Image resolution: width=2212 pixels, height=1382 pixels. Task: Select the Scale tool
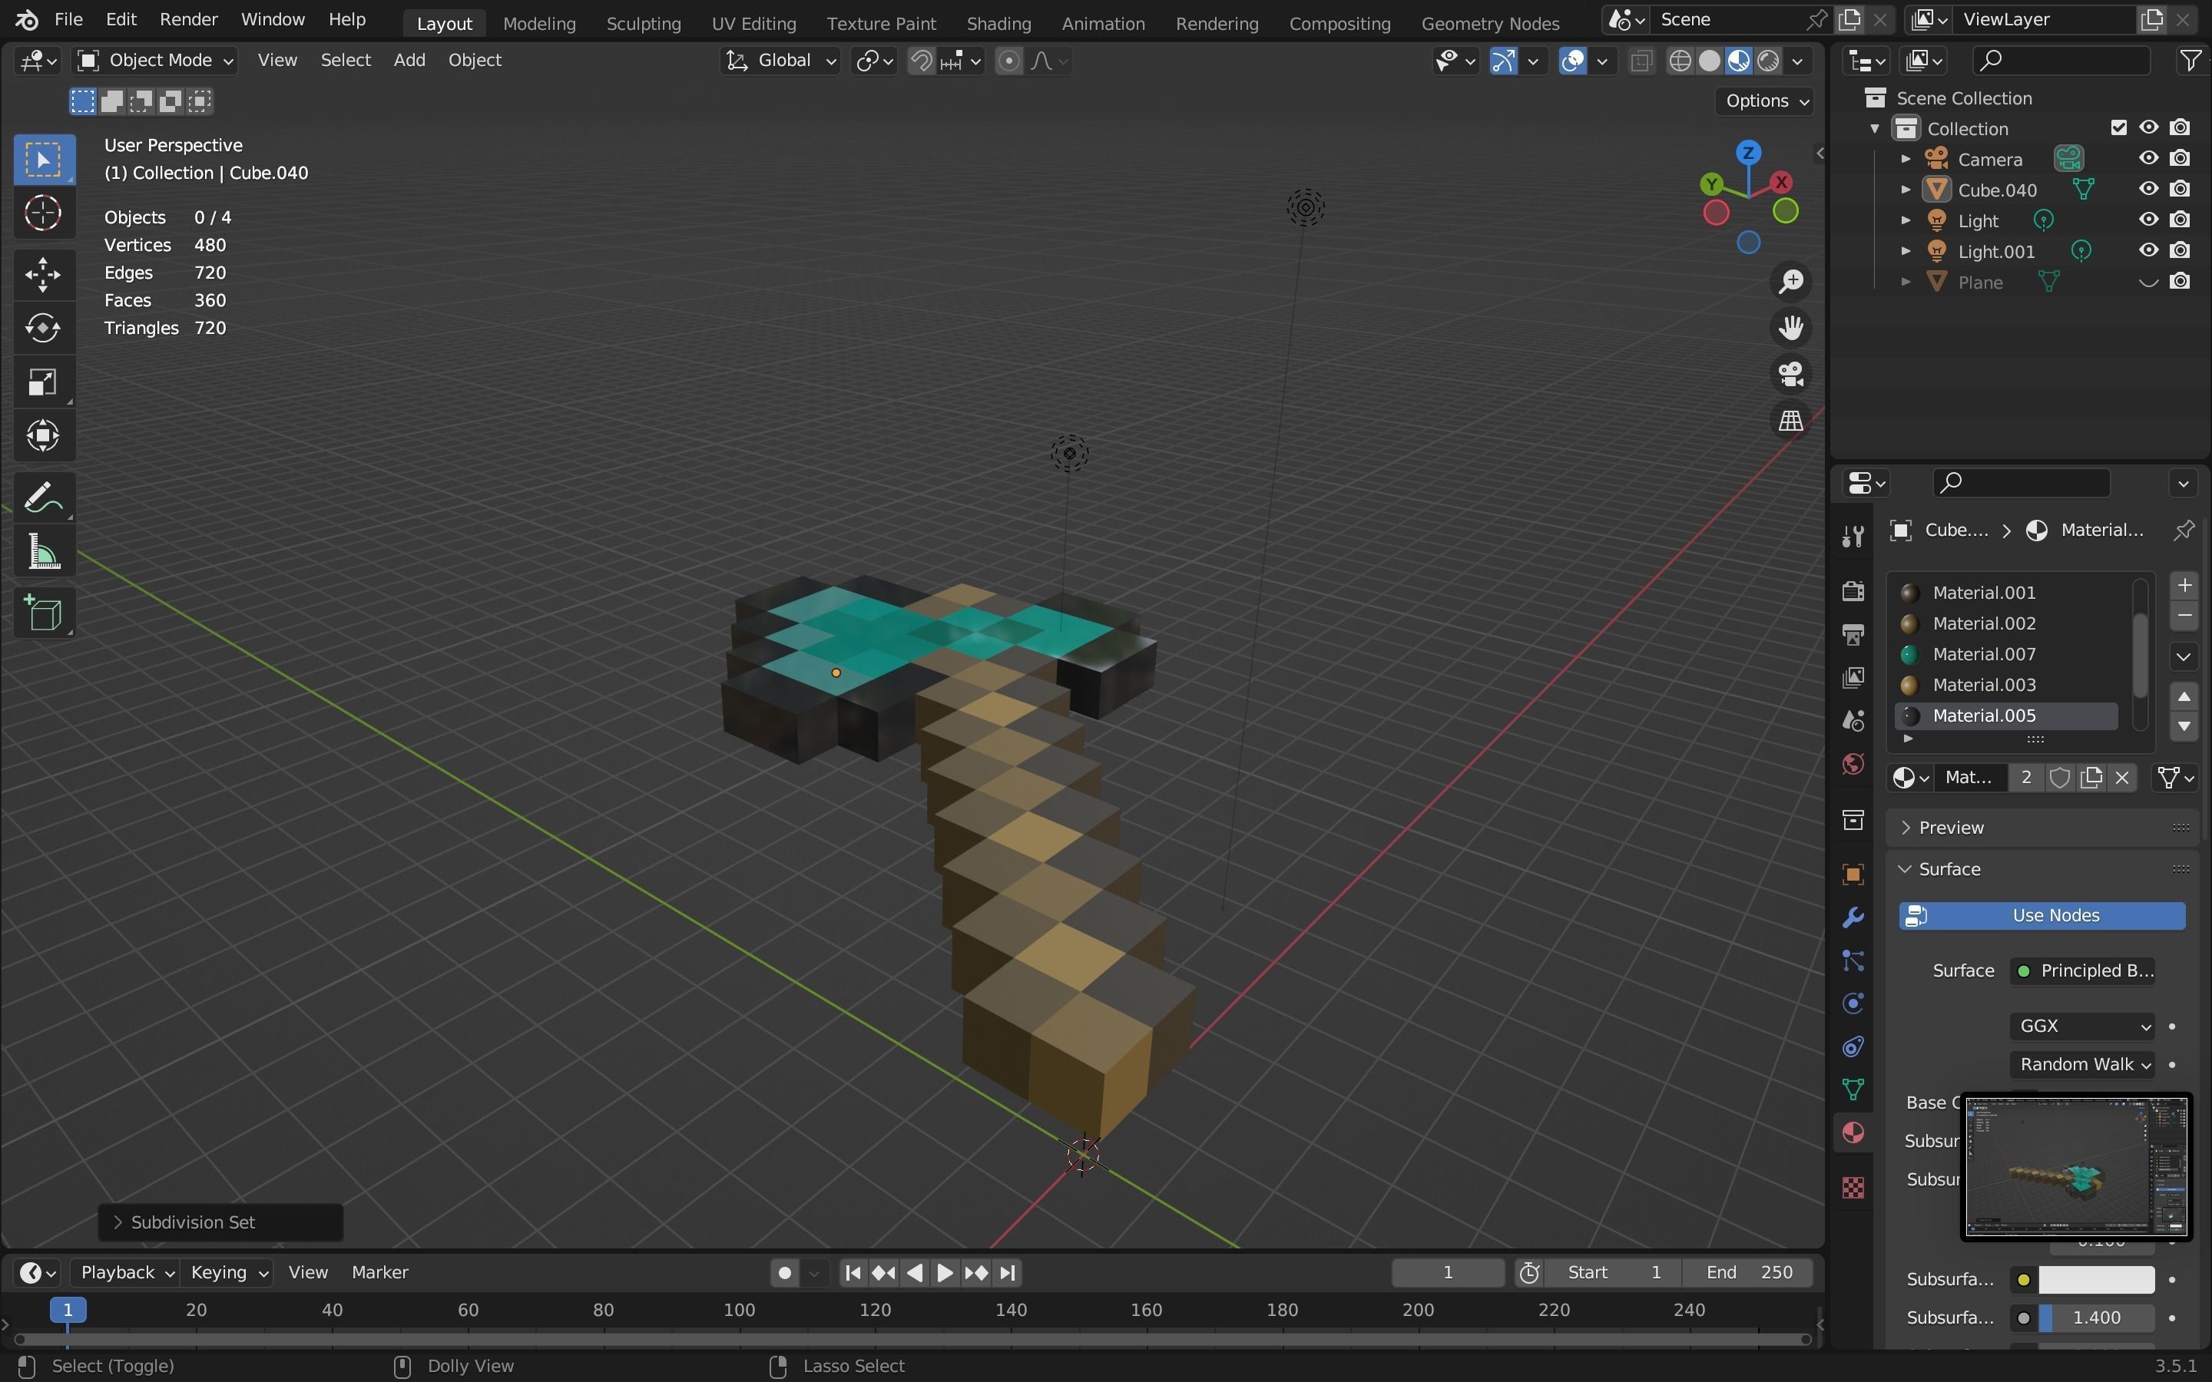43,381
